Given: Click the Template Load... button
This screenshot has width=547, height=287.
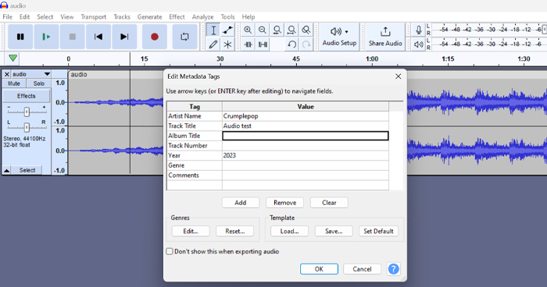Looking at the screenshot, I should pos(290,232).
